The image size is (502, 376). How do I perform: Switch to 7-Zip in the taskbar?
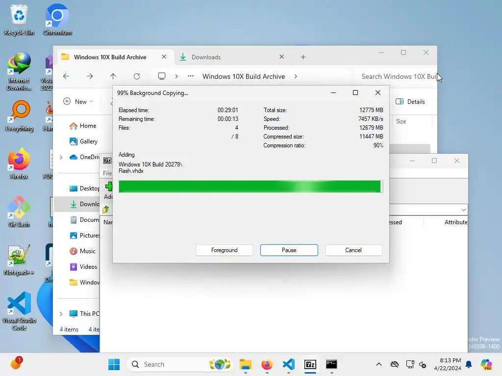[x=310, y=364]
